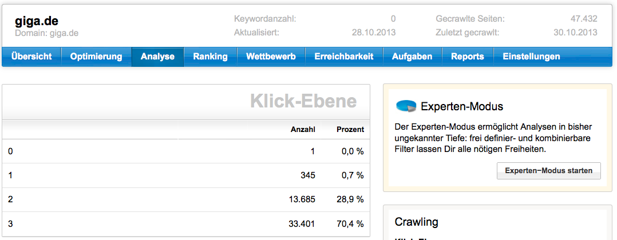
Task: Click the Crawling panel heading
Action: (417, 222)
